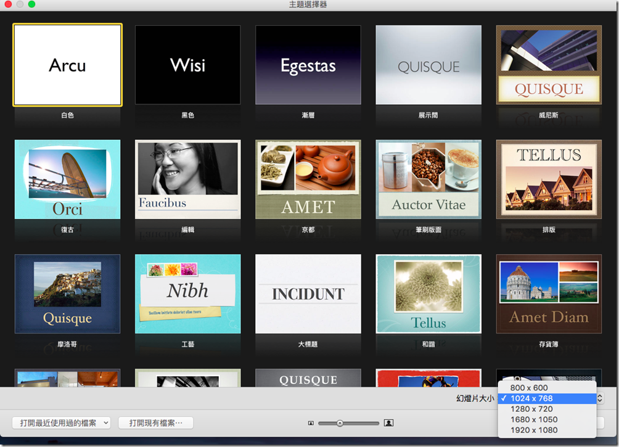Choose 1920 x 1080 slide size option
619x447 pixels.
[x=534, y=430]
